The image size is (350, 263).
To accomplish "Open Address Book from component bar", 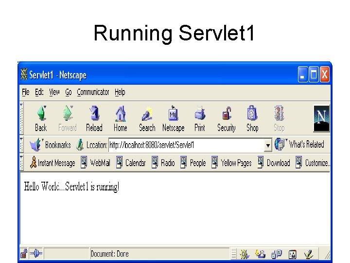I will point(293,254).
